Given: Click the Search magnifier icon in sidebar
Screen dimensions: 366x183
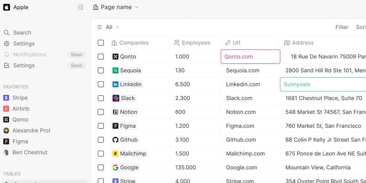Looking at the screenshot, I should point(6,32).
